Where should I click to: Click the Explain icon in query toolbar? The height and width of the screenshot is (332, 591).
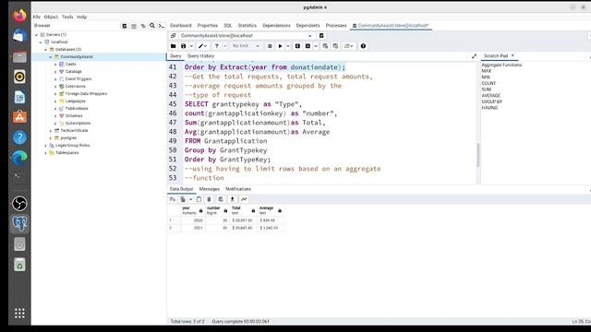[x=297, y=46]
